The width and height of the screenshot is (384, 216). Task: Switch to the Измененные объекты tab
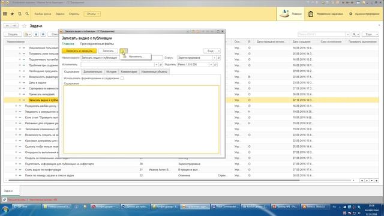pos(154,72)
